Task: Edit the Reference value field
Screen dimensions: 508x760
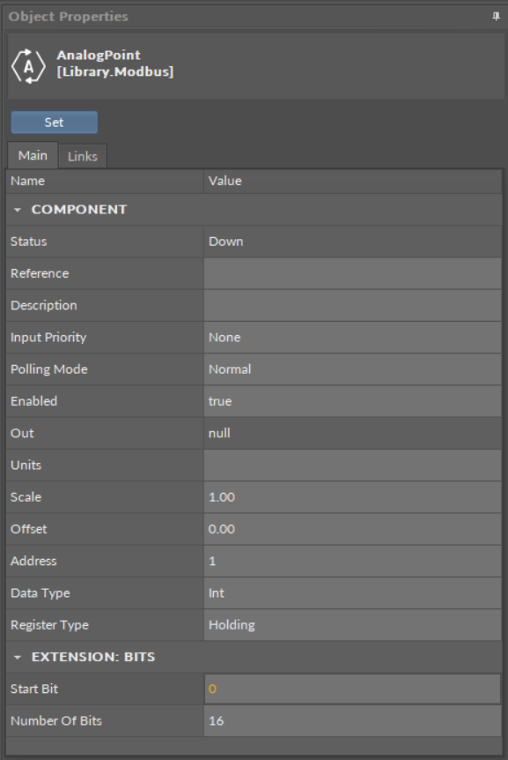Action: tap(352, 273)
